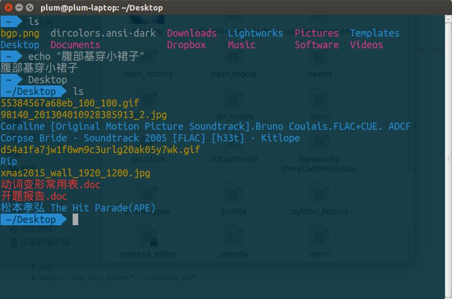Click '.python_history' in the background file manager

319,212
